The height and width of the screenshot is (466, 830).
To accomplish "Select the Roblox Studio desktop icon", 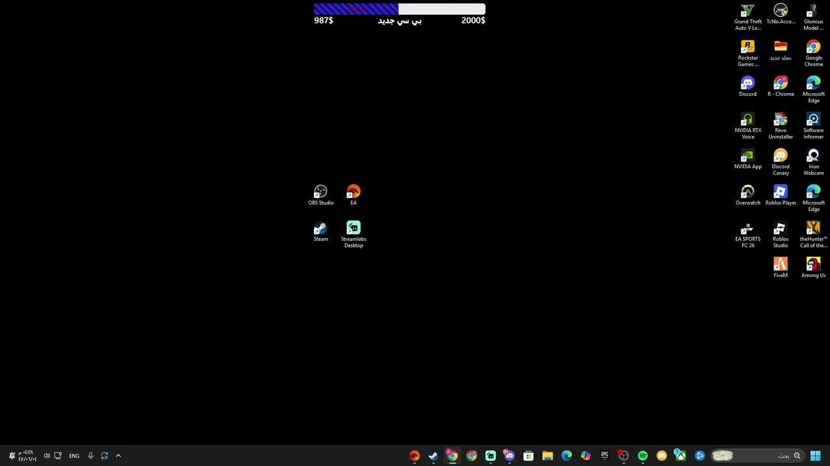I will [781, 235].
